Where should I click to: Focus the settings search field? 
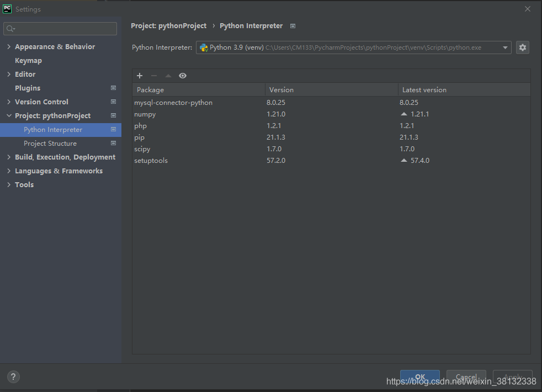click(x=60, y=29)
